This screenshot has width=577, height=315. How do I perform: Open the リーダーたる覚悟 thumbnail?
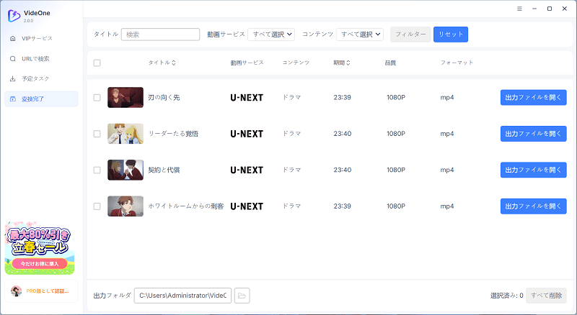pyautogui.click(x=125, y=134)
